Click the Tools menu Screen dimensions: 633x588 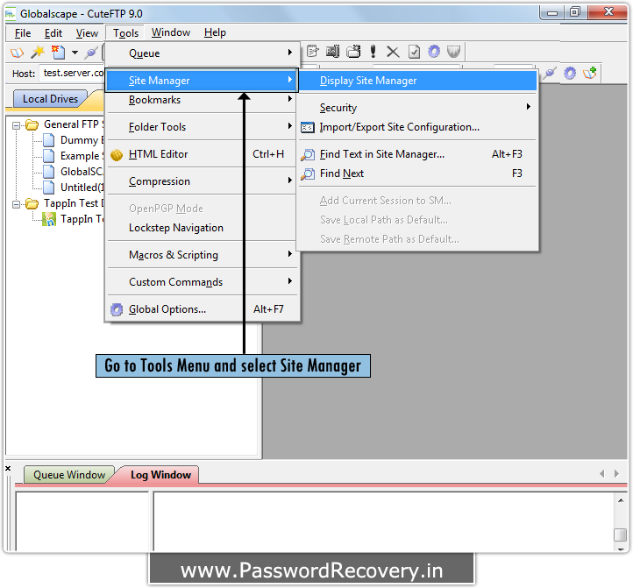[125, 33]
